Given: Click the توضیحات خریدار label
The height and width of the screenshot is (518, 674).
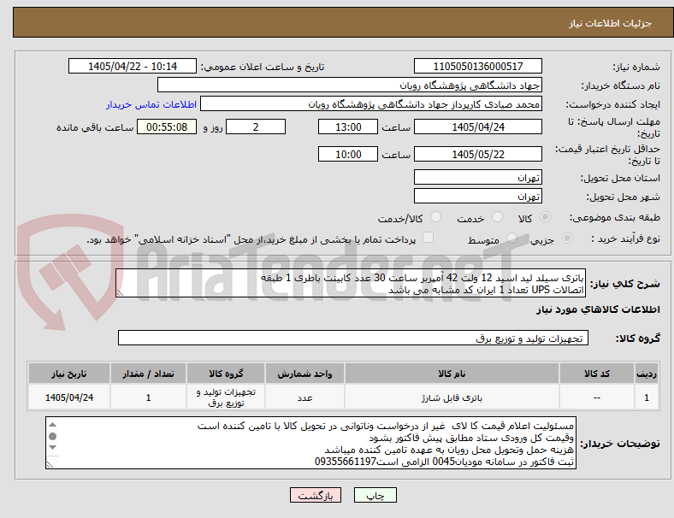Looking at the screenshot, I should (x=620, y=444).
